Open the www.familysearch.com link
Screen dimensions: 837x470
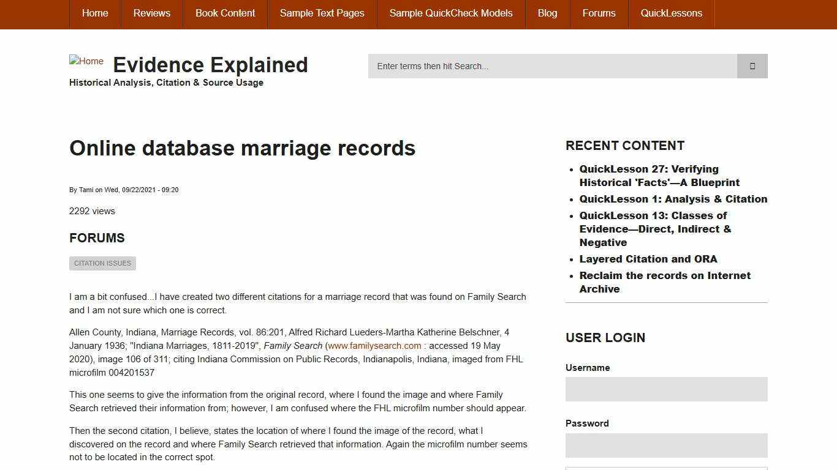pyautogui.click(x=375, y=345)
